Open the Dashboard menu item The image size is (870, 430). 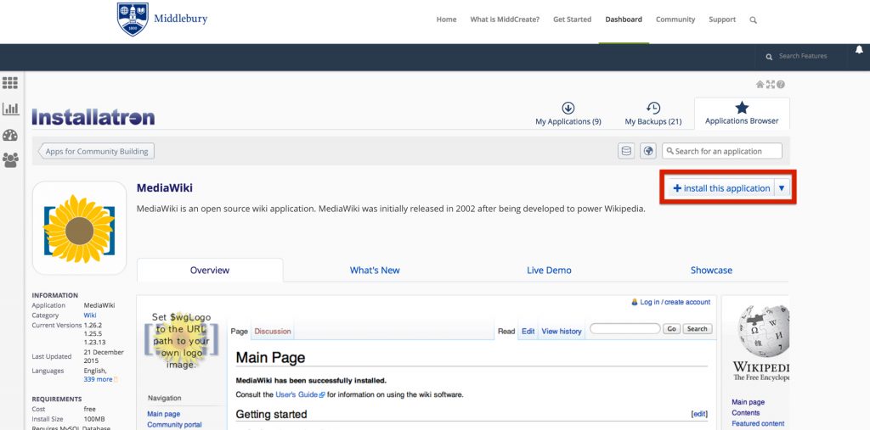624,20
